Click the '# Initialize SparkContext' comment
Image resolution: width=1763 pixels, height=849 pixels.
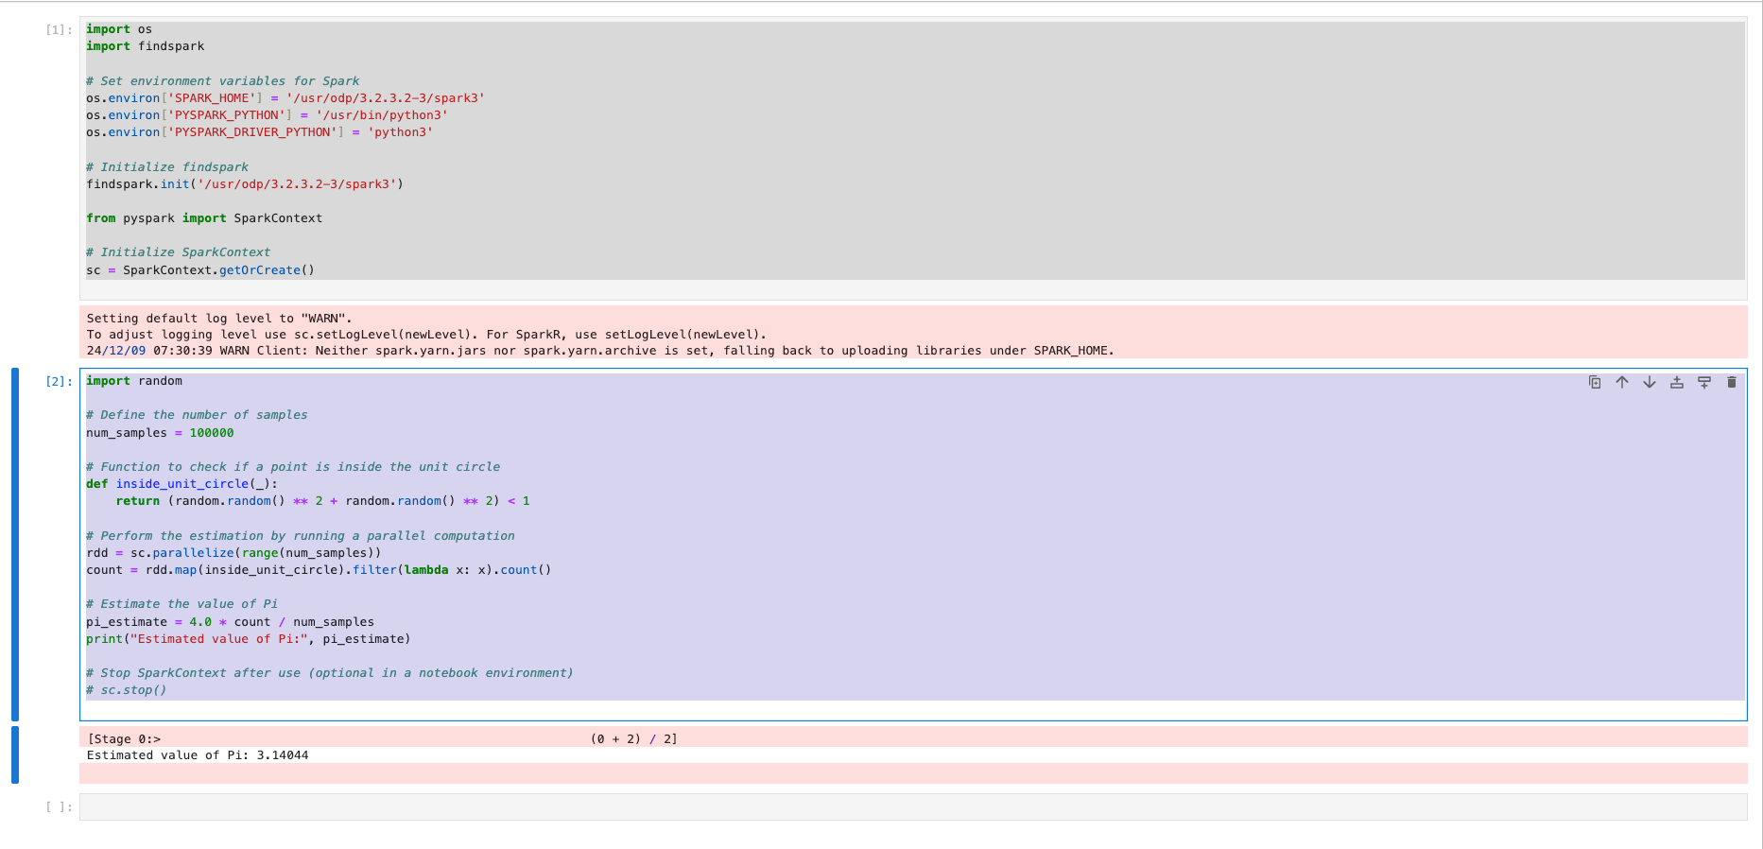[178, 252]
